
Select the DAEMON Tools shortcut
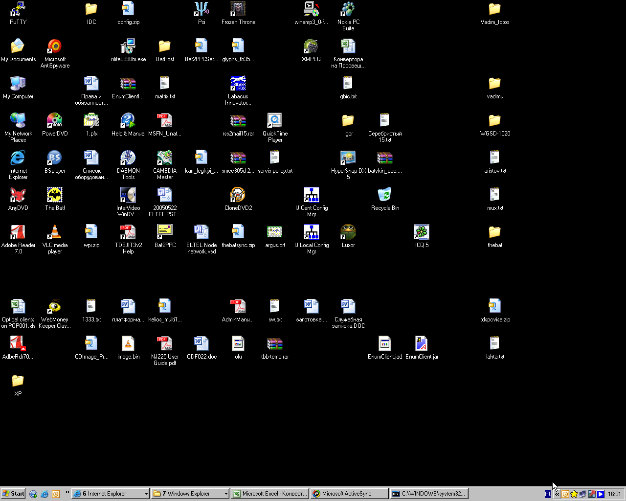click(128, 158)
